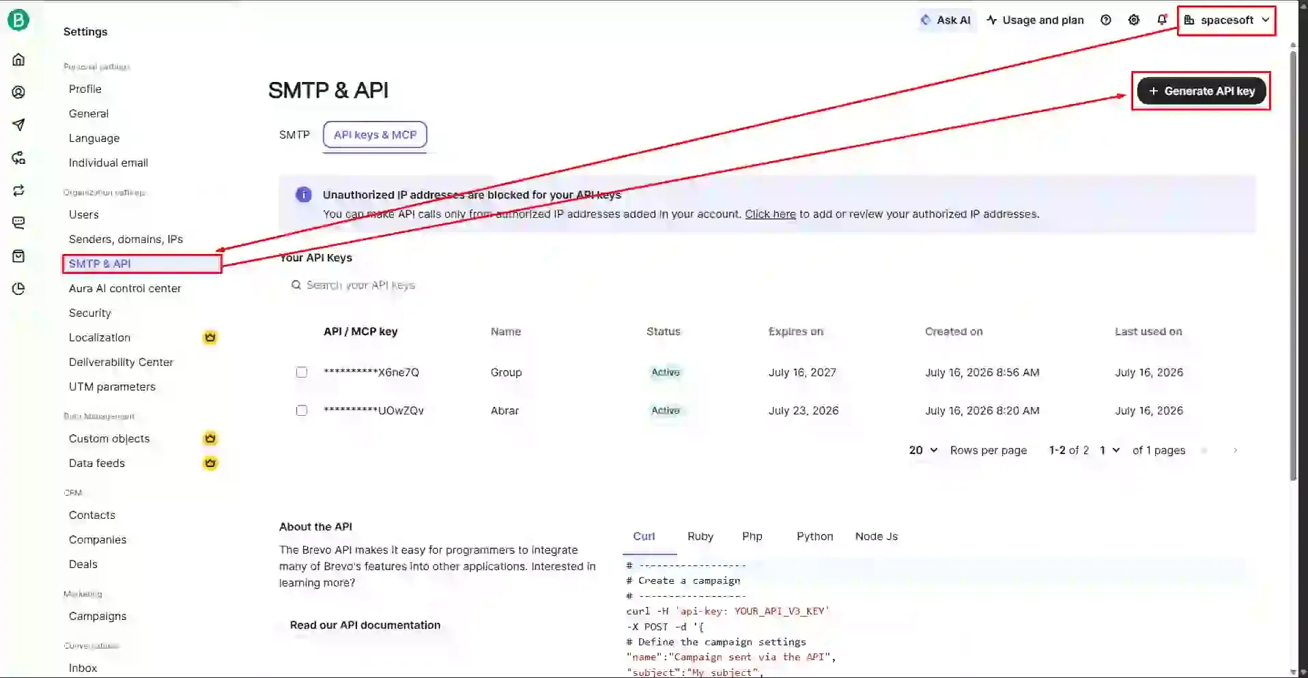Screen dimensions: 1308x678
Task: Switch to the SMTP tab
Action: point(294,135)
